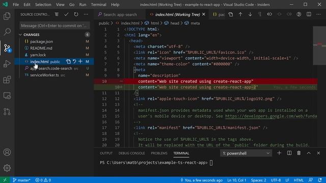
Task: Open the Search view in activity bar
Action: tap(7, 32)
